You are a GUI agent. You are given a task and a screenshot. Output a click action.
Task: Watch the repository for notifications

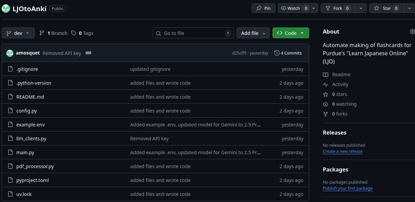294,8
